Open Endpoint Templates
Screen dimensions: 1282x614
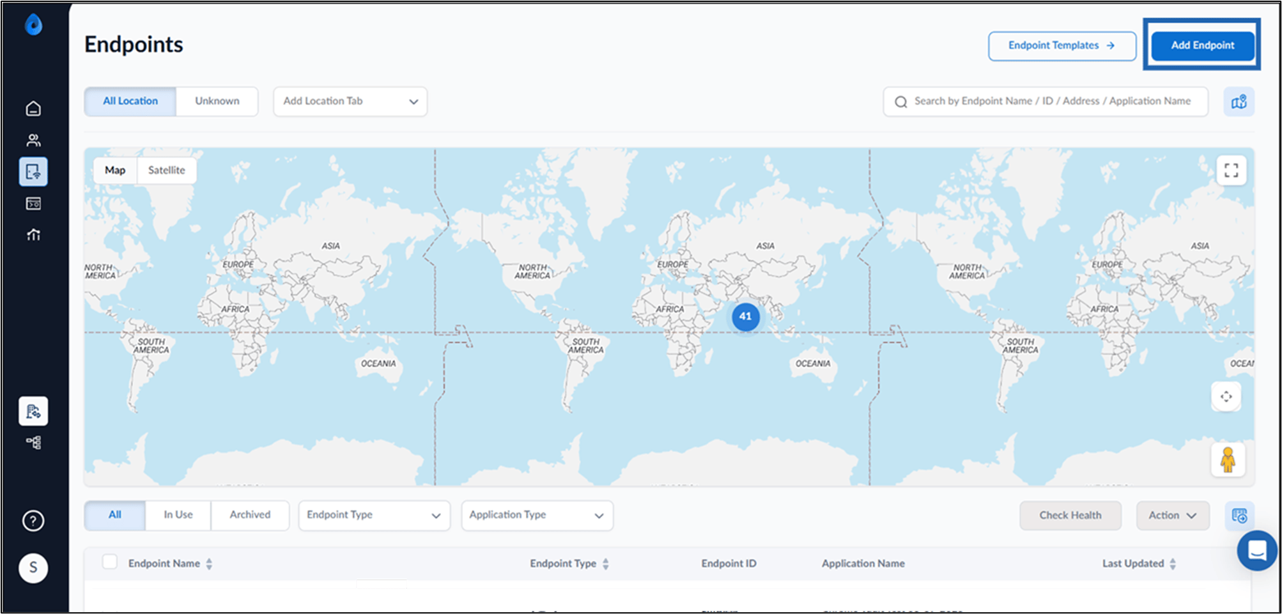[1062, 45]
